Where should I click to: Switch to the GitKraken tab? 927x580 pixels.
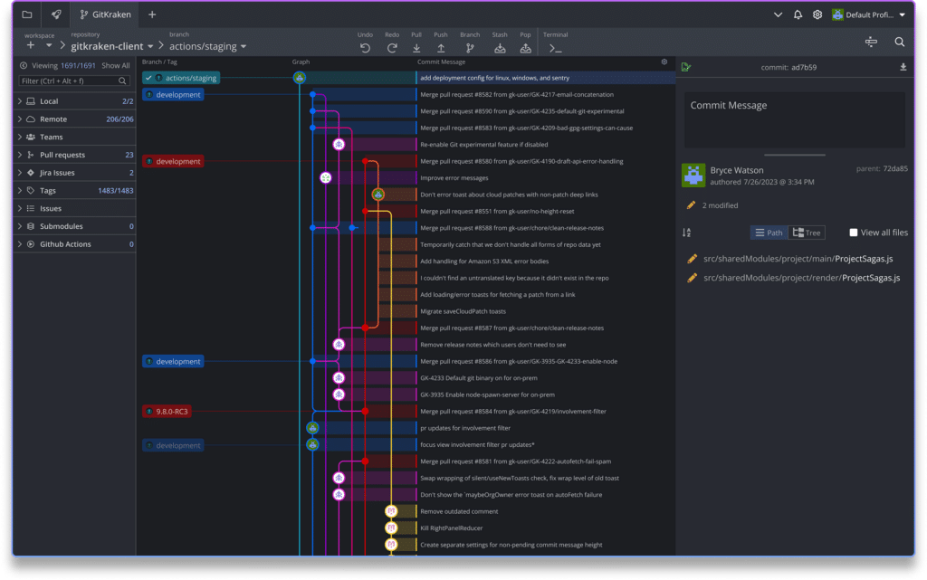point(105,14)
